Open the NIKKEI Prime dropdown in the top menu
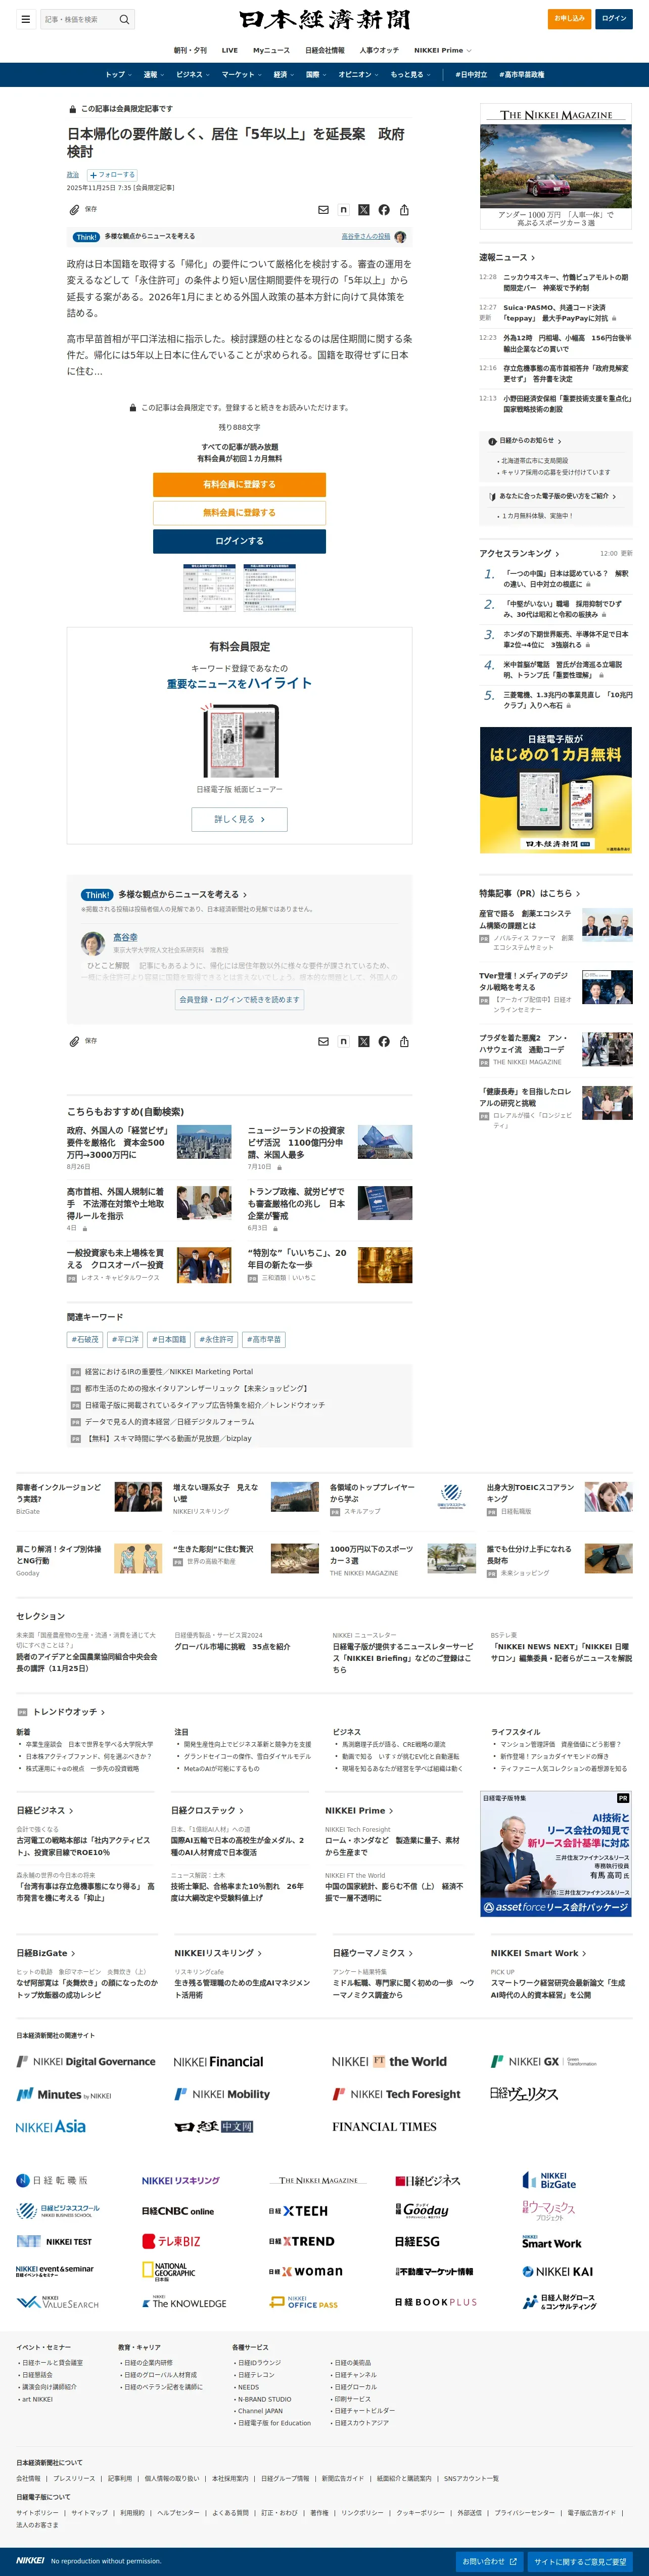The width and height of the screenshot is (649, 2576). pos(443,50)
